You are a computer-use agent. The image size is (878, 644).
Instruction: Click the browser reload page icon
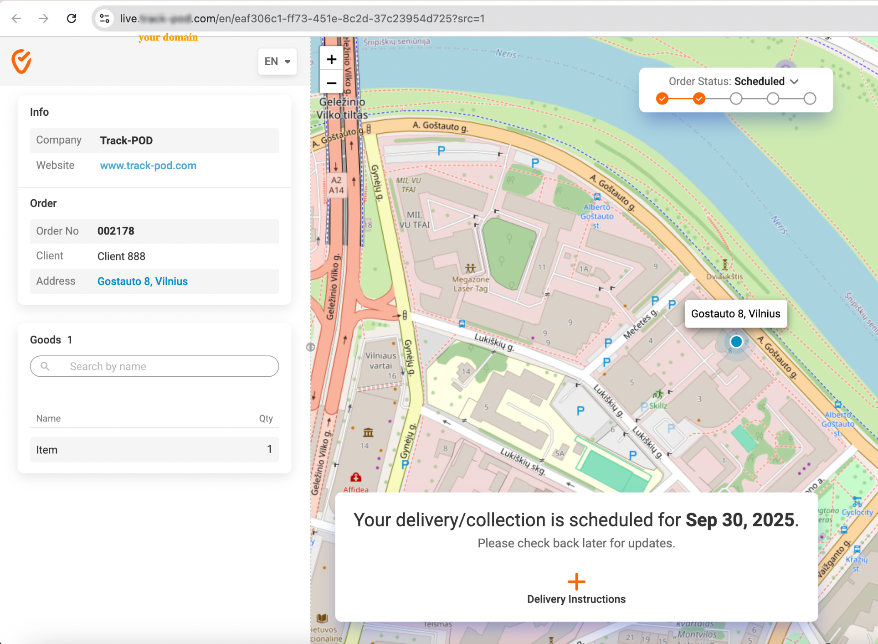point(72,18)
